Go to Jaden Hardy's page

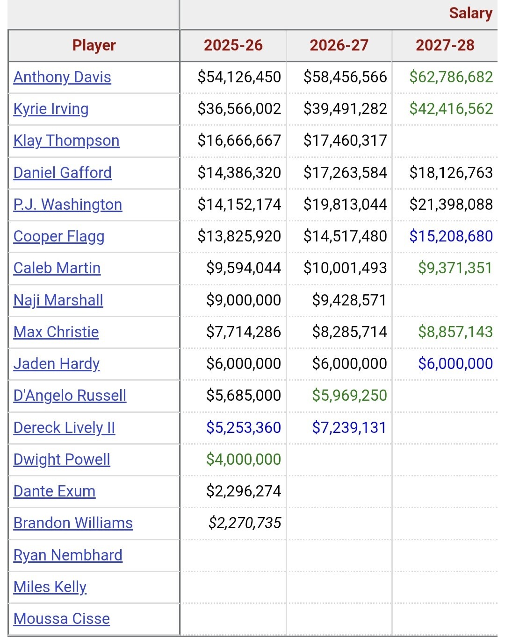click(x=57, y=364)
